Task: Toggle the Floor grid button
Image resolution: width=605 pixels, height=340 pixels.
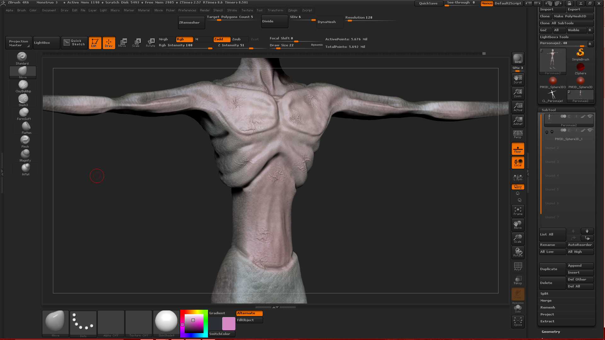Action: click(x=518, y=149)
